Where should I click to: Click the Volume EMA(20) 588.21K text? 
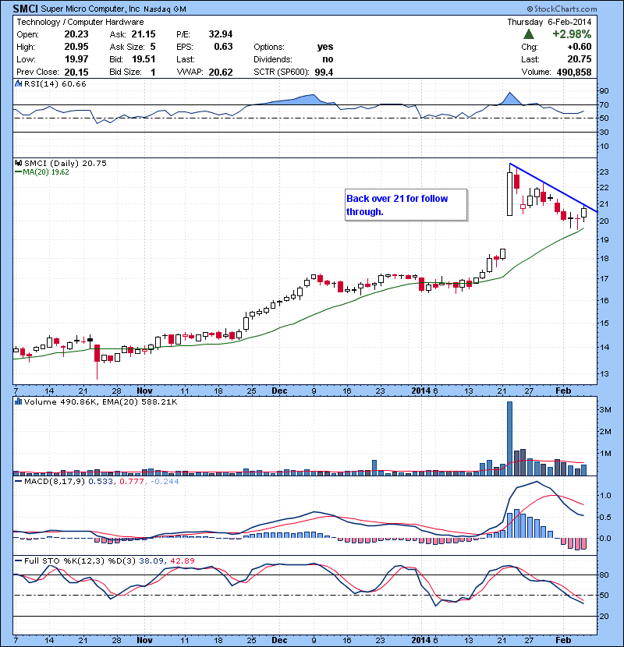tap(139, 401)
